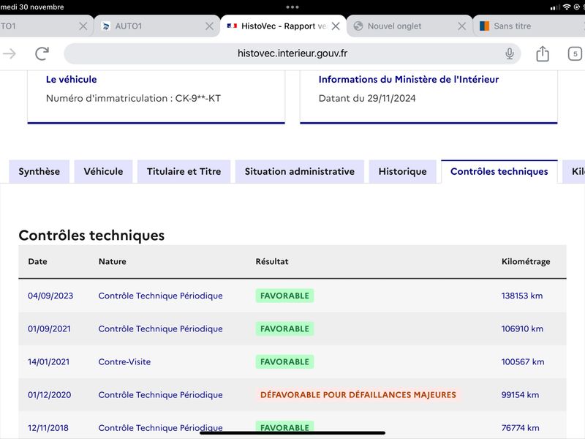Click Contrôle Technique Périodique in 04/09/2023 row
Screen dimensions: 585x439
pyautogui.click(x=160, y=296)
